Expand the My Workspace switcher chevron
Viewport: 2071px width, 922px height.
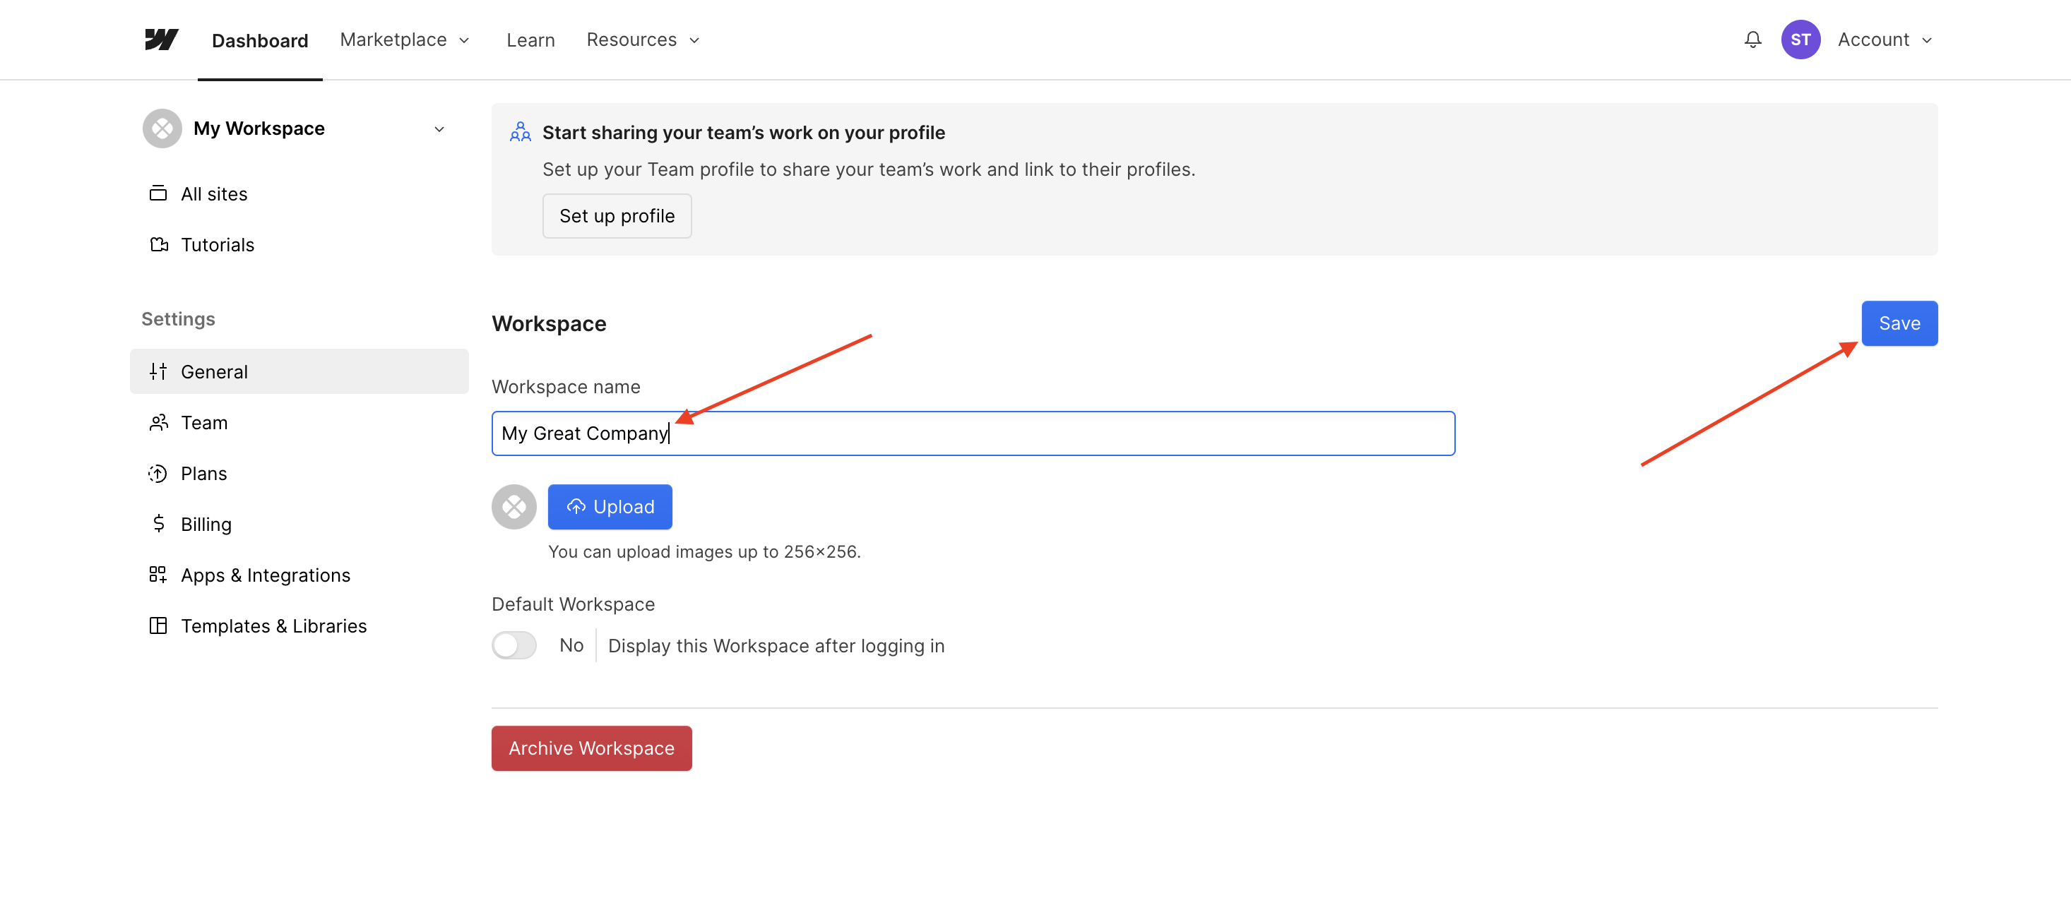439,128
